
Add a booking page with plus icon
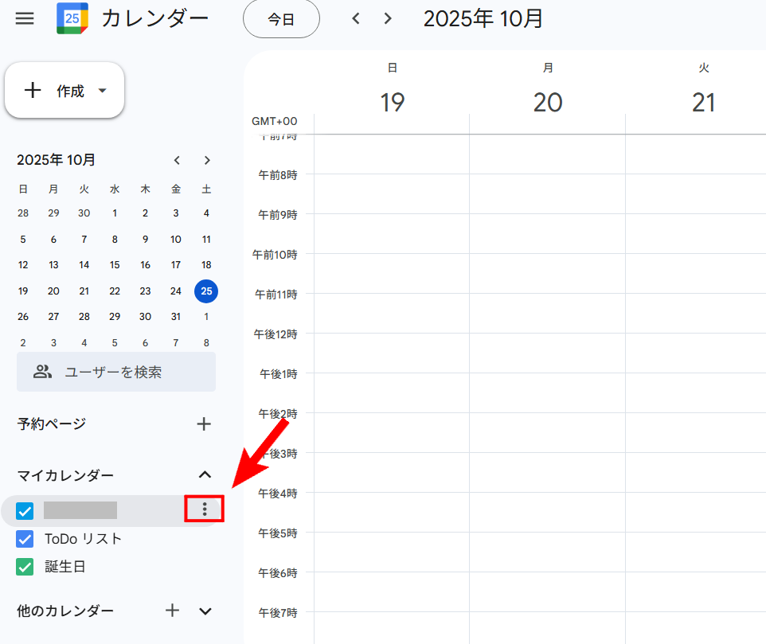tap(204, 423)
